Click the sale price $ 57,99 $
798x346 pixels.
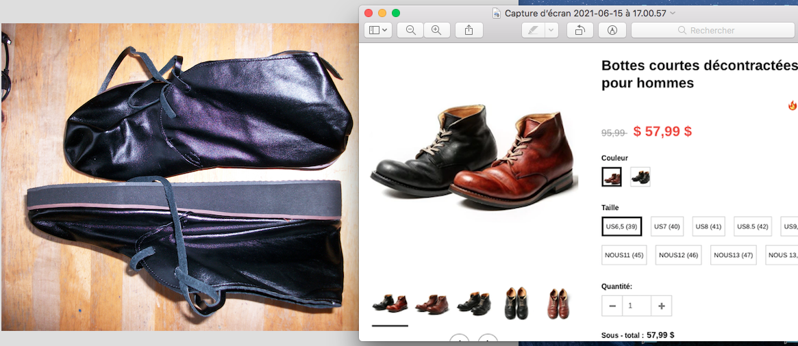662,131
